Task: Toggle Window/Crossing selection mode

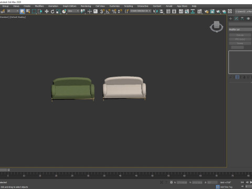Action: (x=40, y=12)
